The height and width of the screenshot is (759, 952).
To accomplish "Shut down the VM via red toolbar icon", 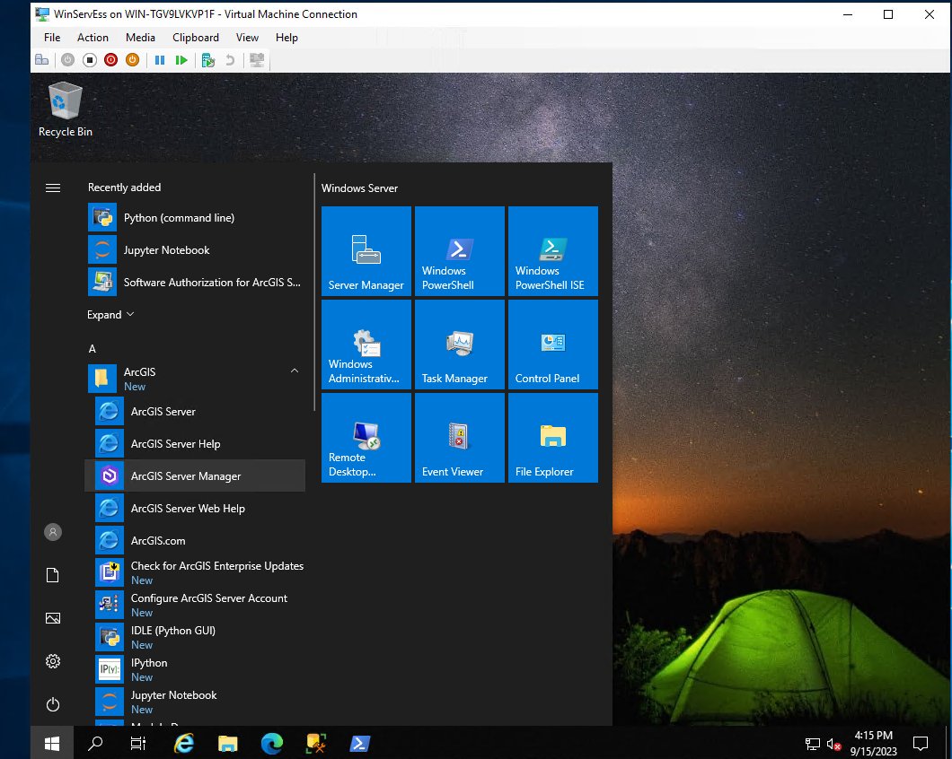I will (110, 60).
